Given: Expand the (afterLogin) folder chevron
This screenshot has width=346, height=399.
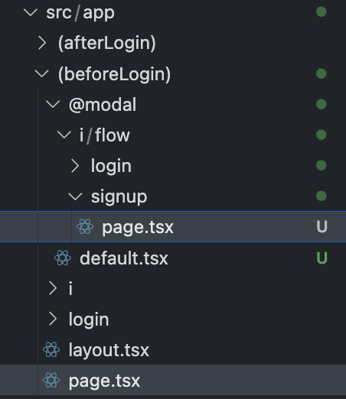Looking at the screenshot, I should tap(42, 43).
